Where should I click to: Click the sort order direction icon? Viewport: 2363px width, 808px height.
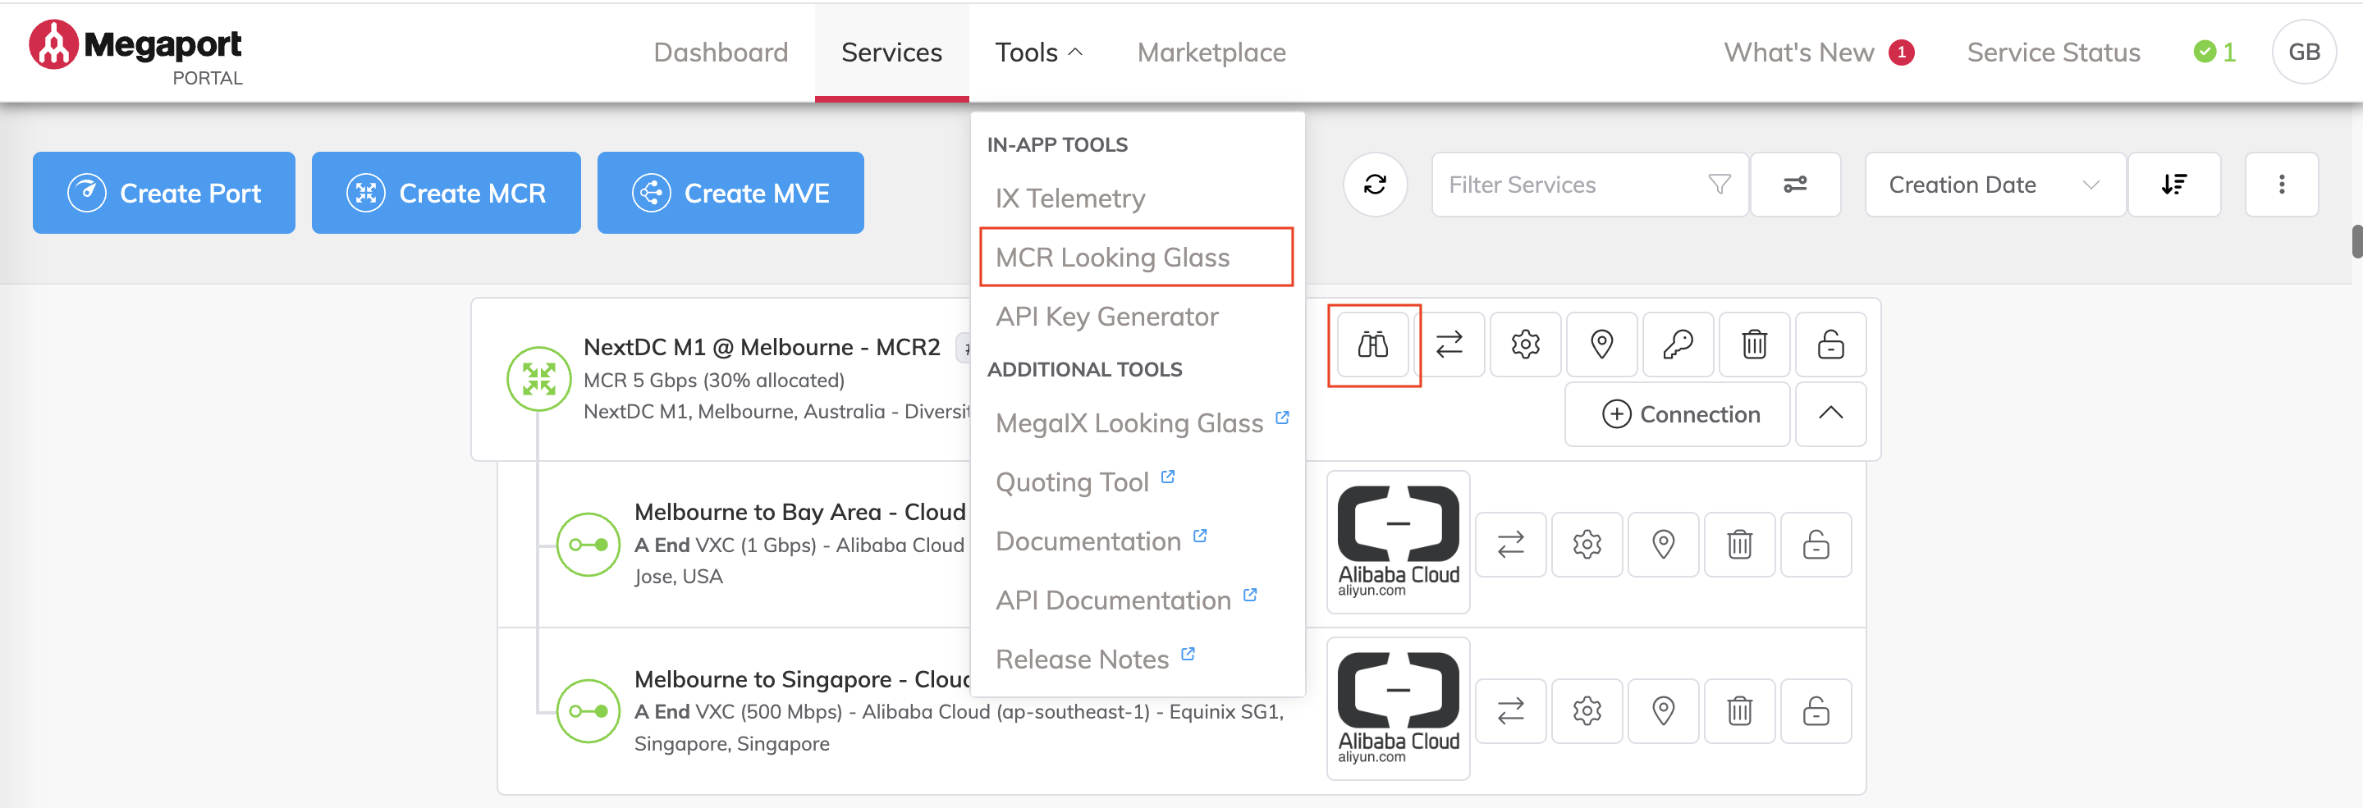[2173, 185]
